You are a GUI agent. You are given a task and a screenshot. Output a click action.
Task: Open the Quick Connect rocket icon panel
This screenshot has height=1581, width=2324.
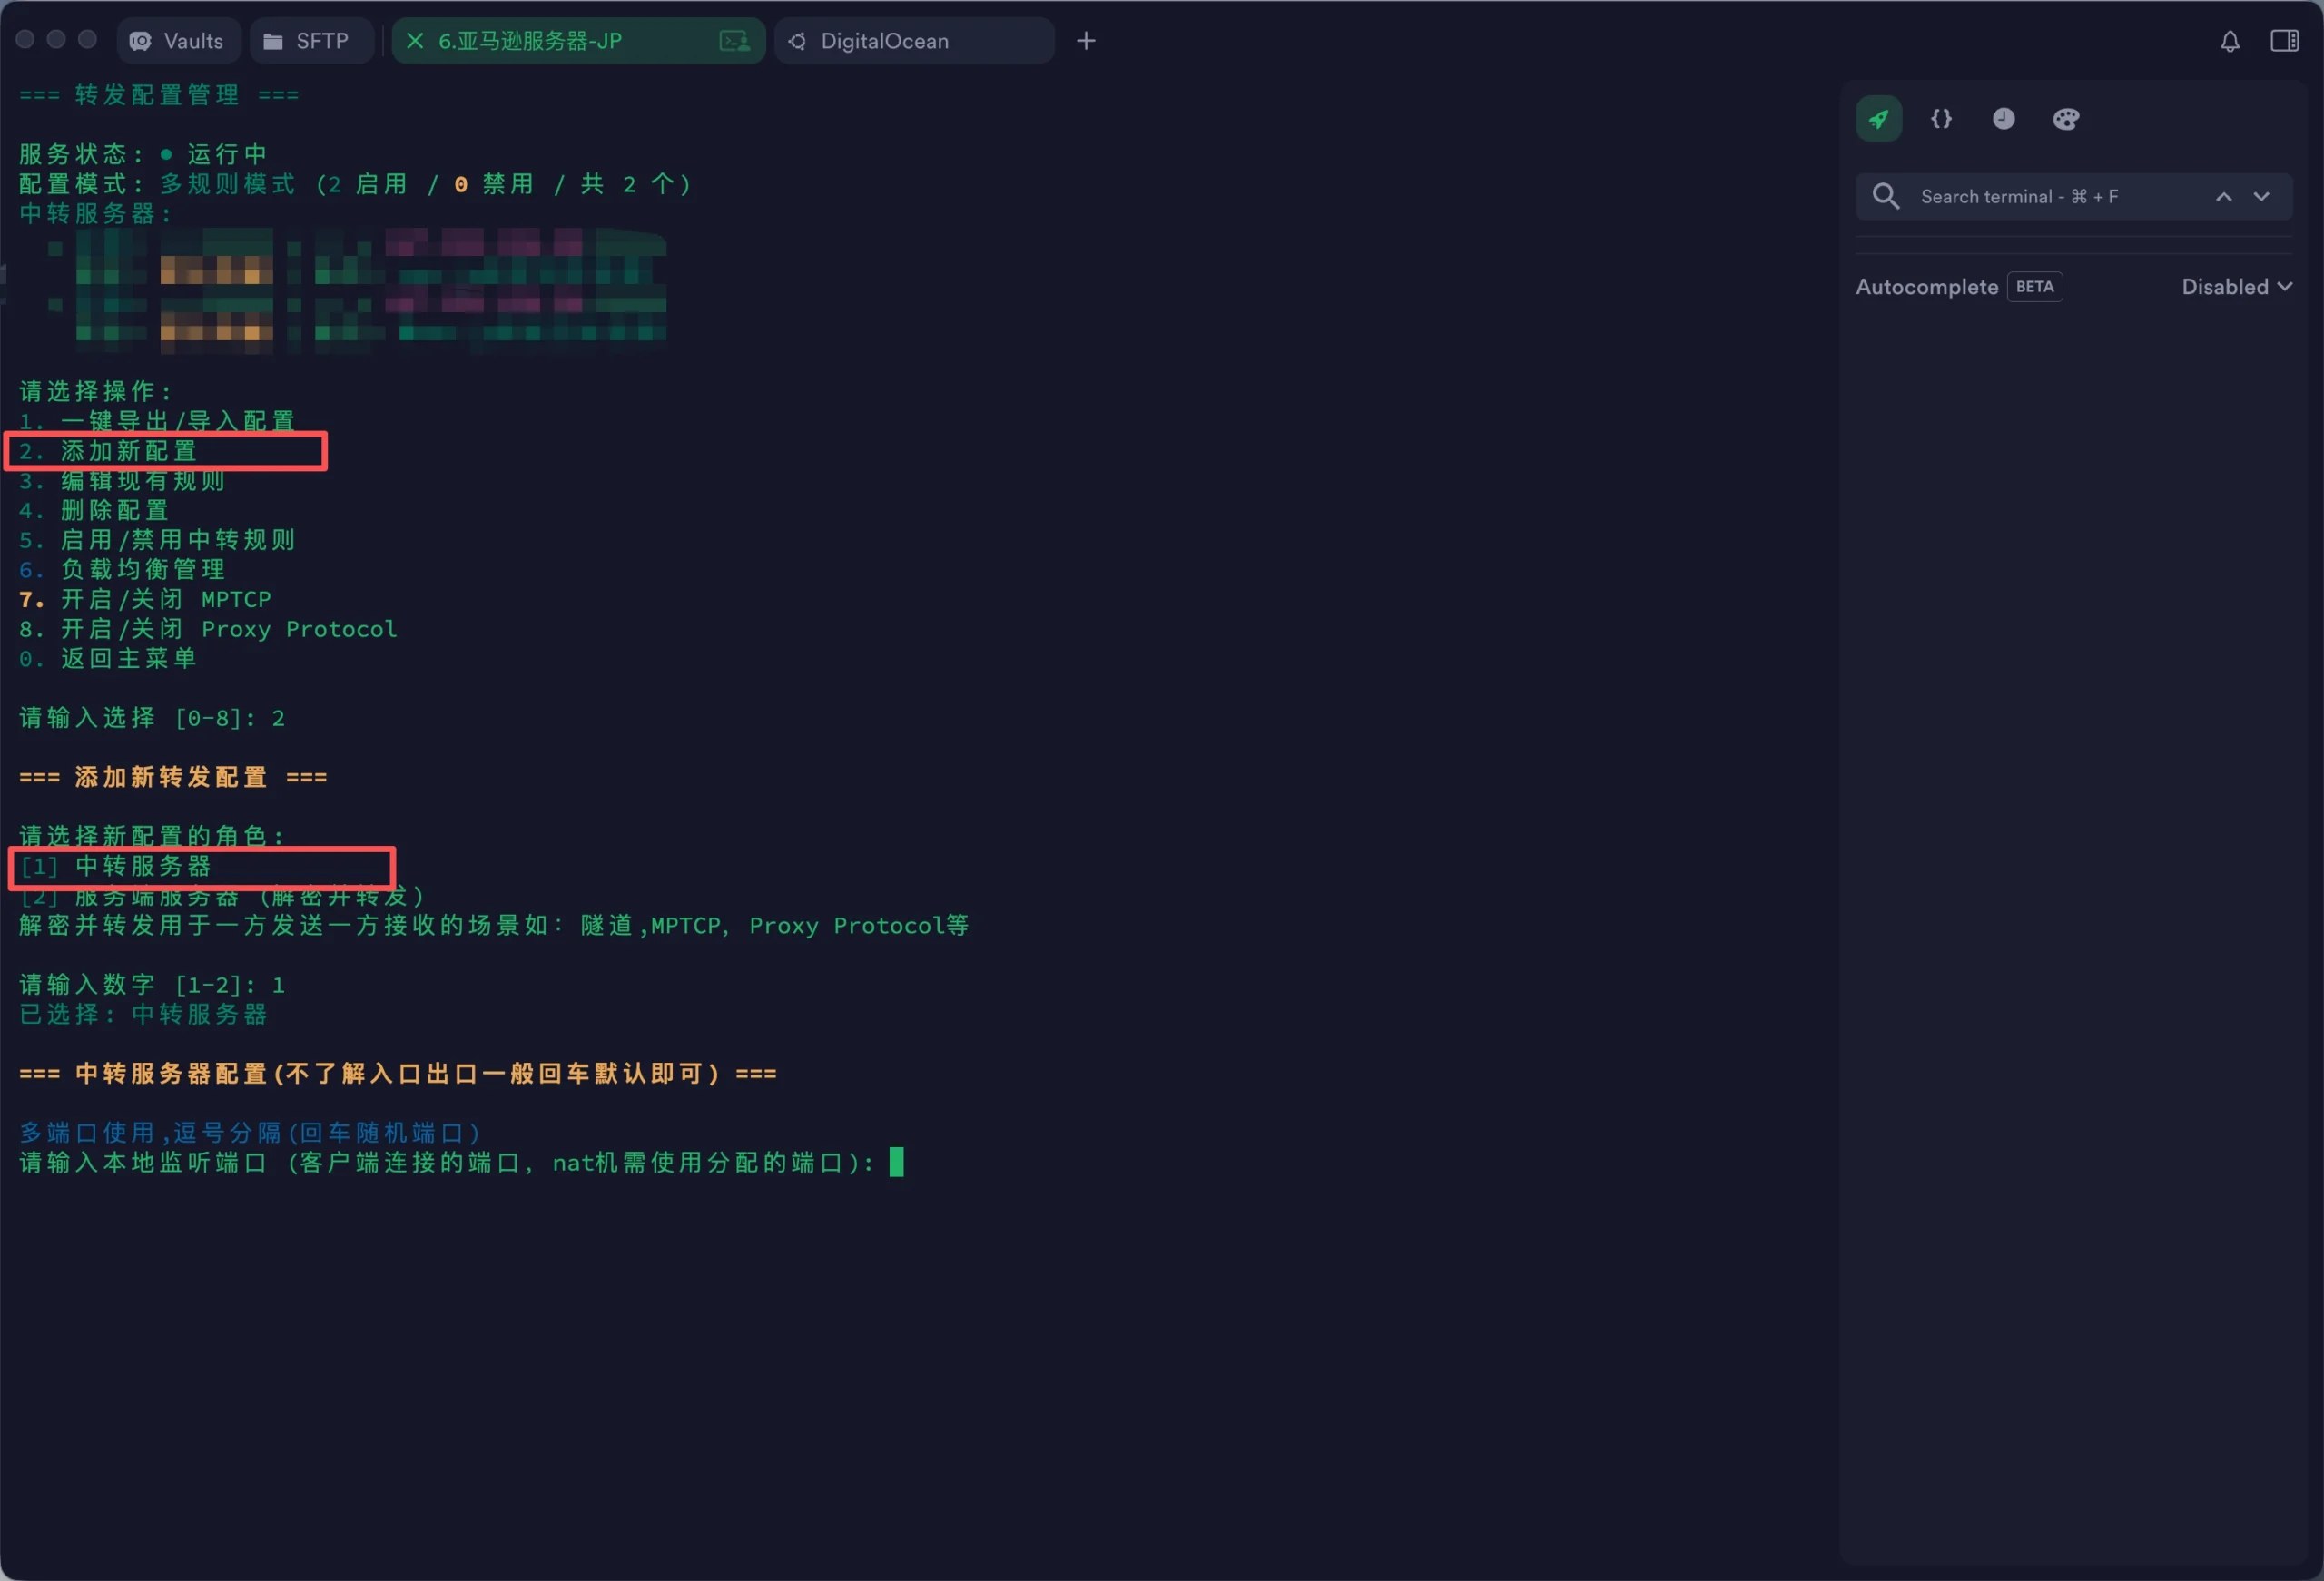pos(1878,119)
